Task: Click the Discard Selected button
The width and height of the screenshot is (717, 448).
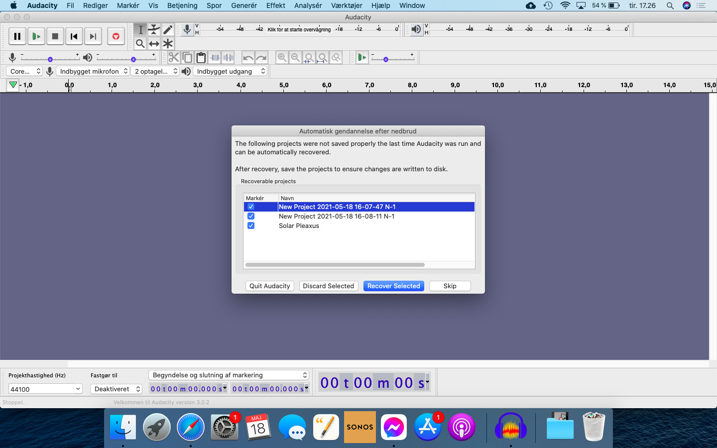Action: point(329,286)
